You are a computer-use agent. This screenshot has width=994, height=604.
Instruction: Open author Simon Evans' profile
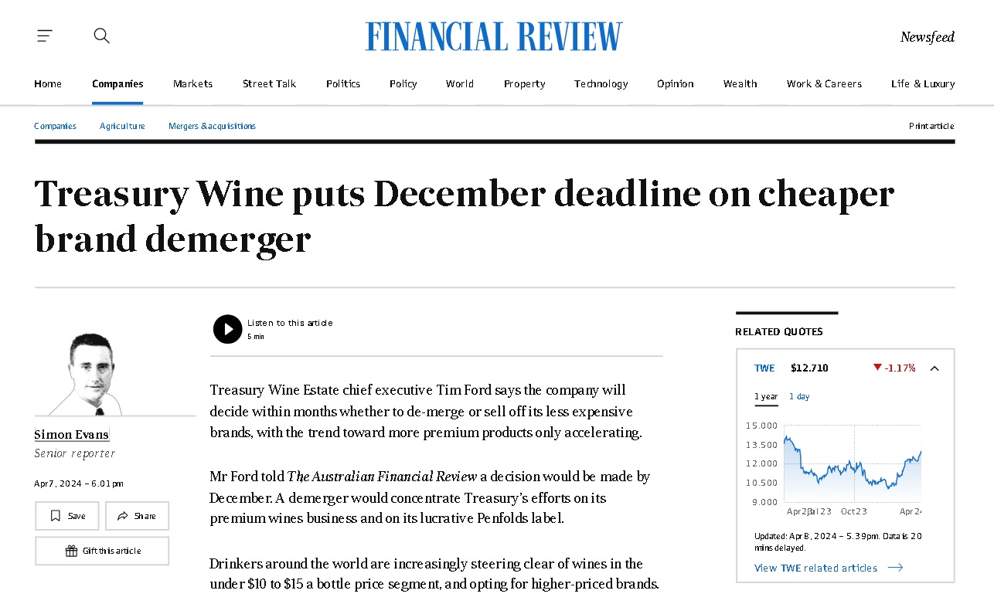point(72,434)
